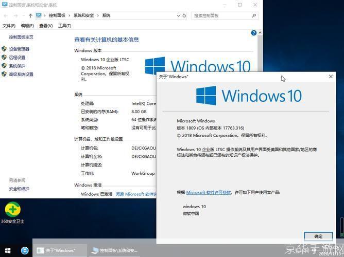The width and height of the screenshot is (344, 257).
Task: Click the shield icon next to 远程设置
Action: pyautogui.click(x=4, y=58)
